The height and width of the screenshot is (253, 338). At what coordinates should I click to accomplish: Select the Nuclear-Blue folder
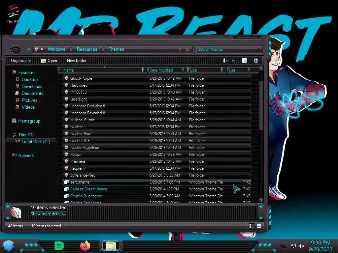pyautogui.click(x=157, y=134)
